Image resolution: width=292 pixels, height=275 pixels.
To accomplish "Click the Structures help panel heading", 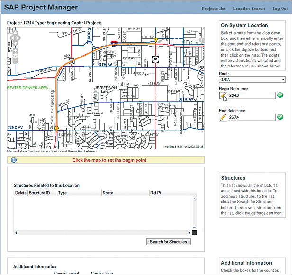I will click(x=233, y=178).
